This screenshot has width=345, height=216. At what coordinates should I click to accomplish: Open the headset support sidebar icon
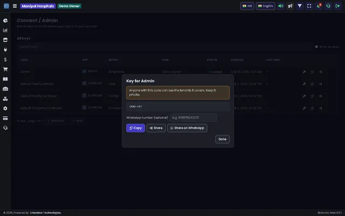(x=5, y=128)
